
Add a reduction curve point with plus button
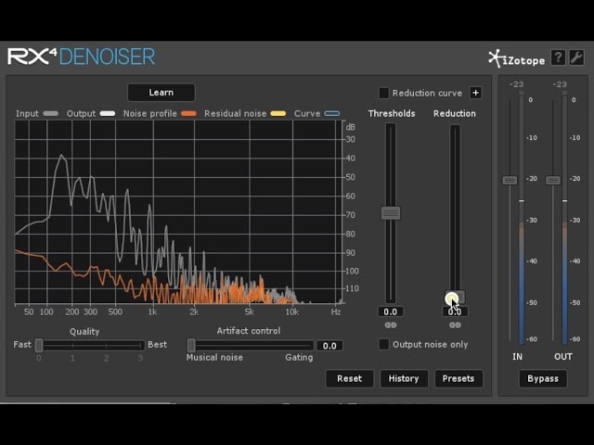click(x=475, y=93)
